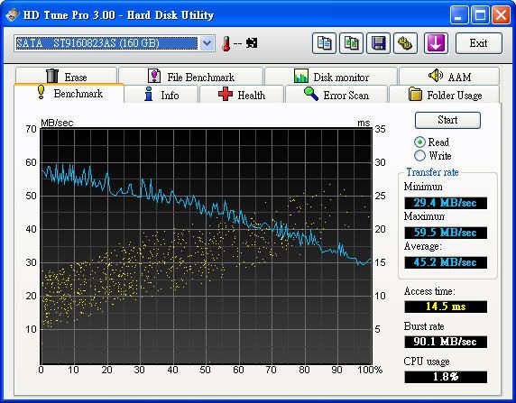Image resolution: width=516 pixels, height=403 pixels.
Task: Click the icon right of the temperature dashes
Action: coord(252,42)
